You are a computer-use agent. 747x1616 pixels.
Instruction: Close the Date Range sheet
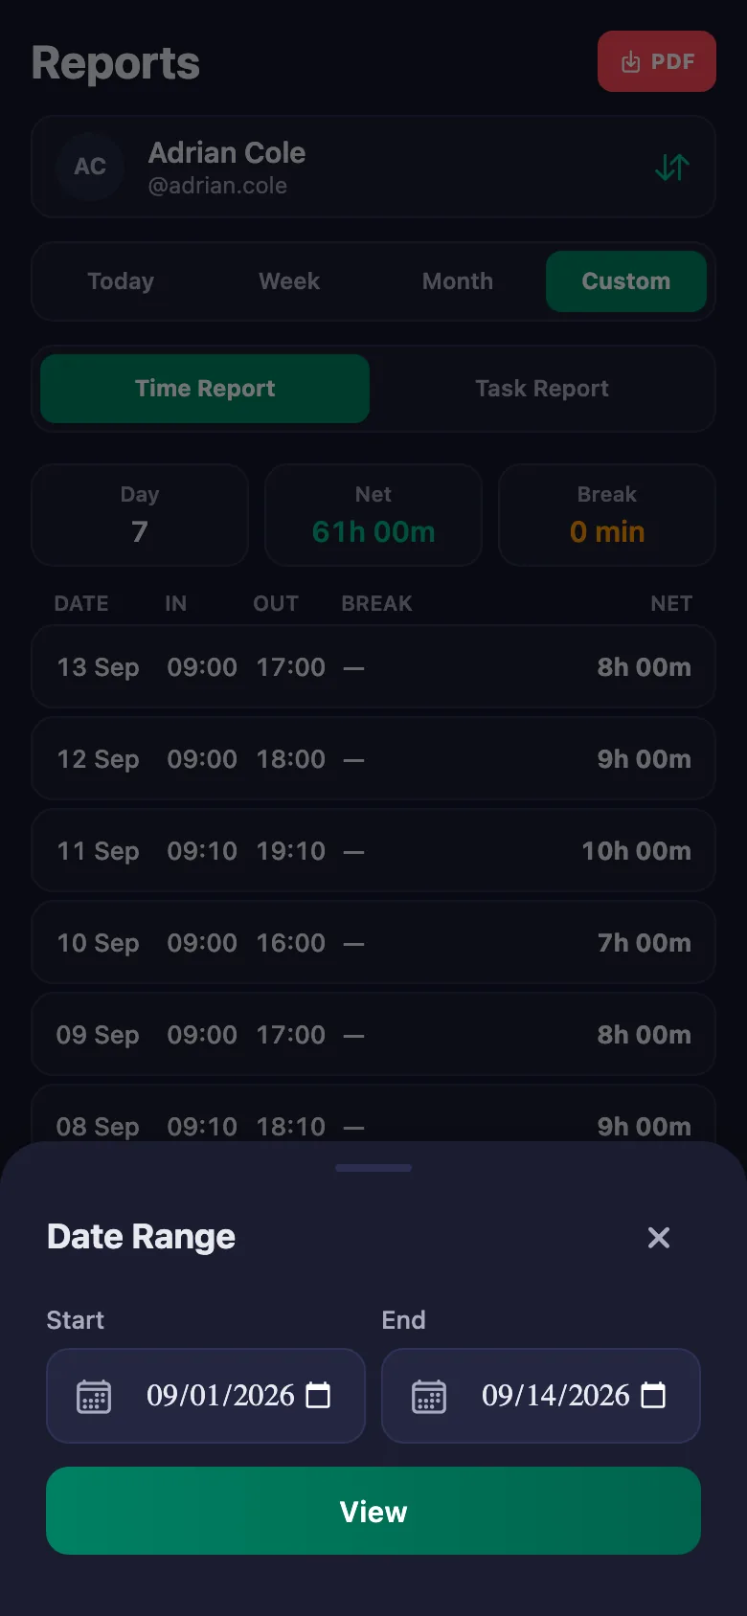click(x=659, y=1238)
